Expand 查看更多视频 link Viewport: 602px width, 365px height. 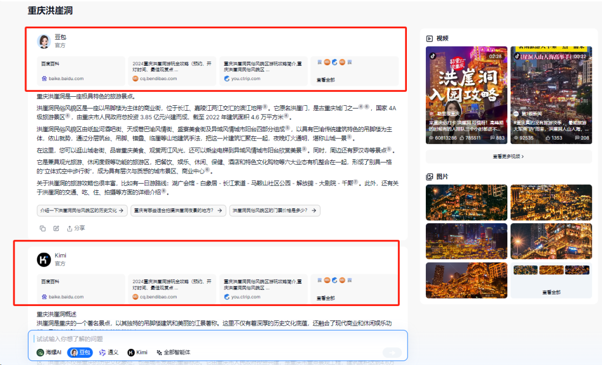coord(508,156)
